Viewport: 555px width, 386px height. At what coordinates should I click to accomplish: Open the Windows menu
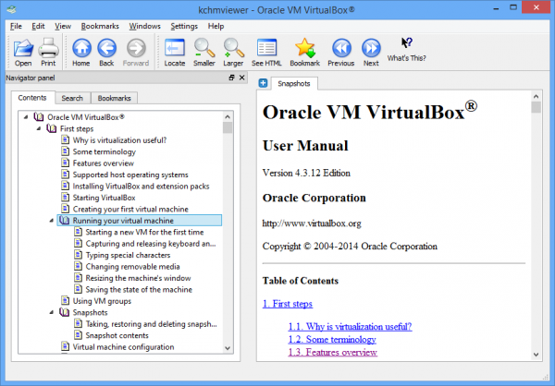(x=144, y=26)
